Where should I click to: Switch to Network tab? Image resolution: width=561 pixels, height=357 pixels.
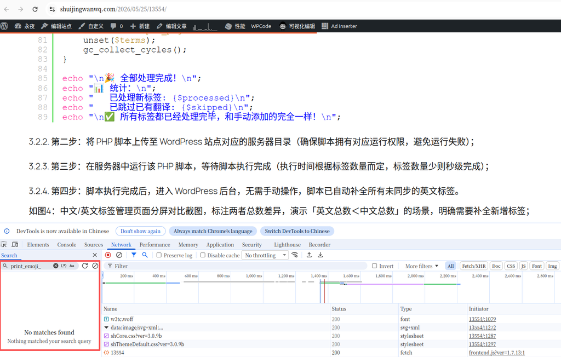pyautogui.click(x=121, y=245)
